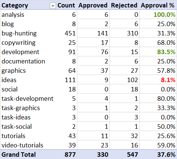Select bug-hunting approved value 141

103,33
